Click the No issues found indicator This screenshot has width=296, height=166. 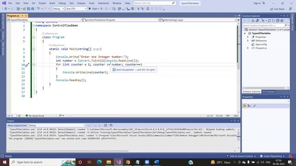coord(35,116)
